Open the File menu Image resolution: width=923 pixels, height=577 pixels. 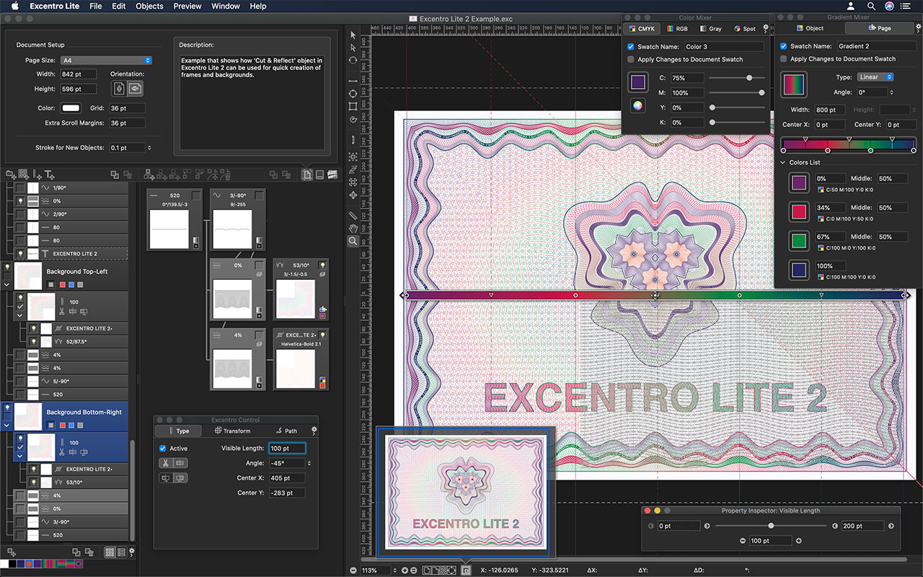click(x=95, y=6)
